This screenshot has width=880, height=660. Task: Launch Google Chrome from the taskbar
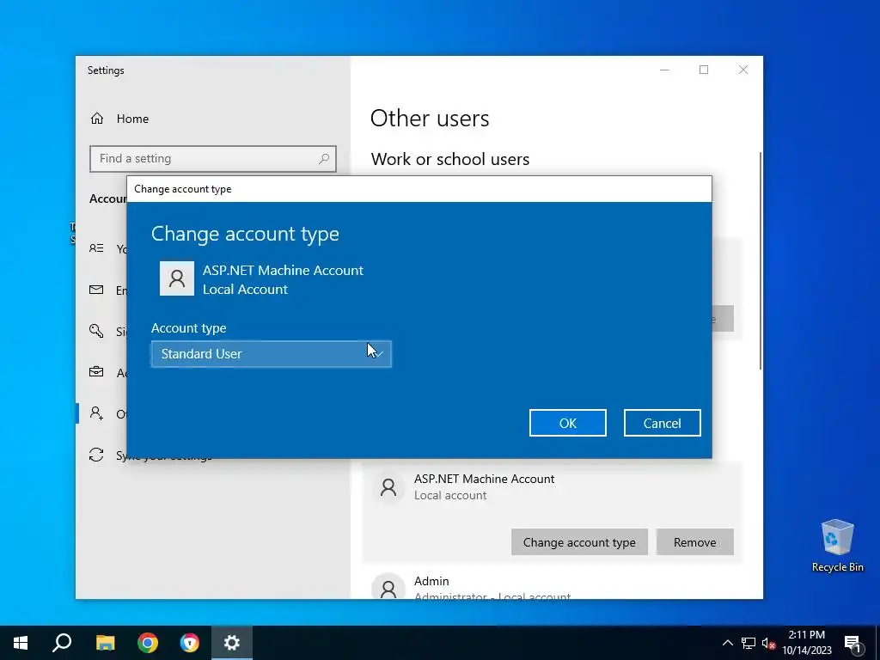(x=148, y=643)
